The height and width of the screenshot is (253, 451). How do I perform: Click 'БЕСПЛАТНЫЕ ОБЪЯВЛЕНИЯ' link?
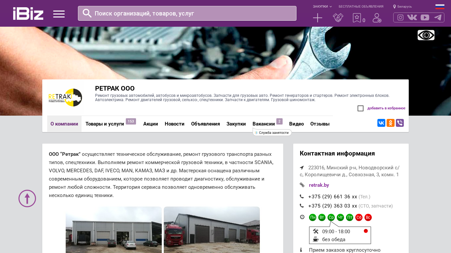coord(361,7)
